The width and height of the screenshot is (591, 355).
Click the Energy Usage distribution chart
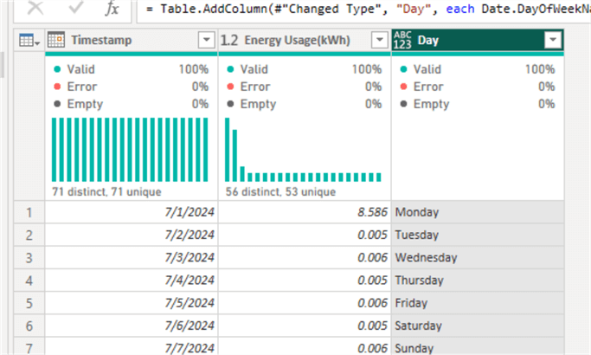click(x=303, y=150)
